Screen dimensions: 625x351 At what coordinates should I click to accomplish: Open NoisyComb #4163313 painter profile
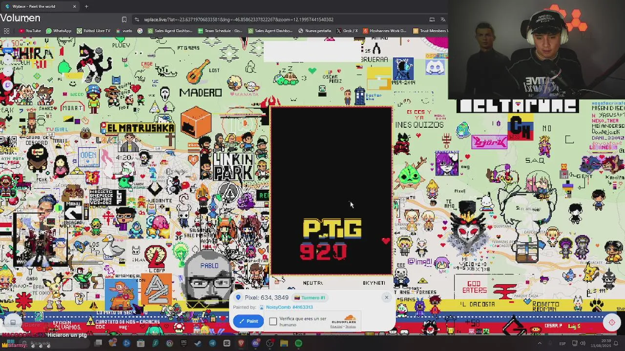pyautogui.click(x=289, y=307)
